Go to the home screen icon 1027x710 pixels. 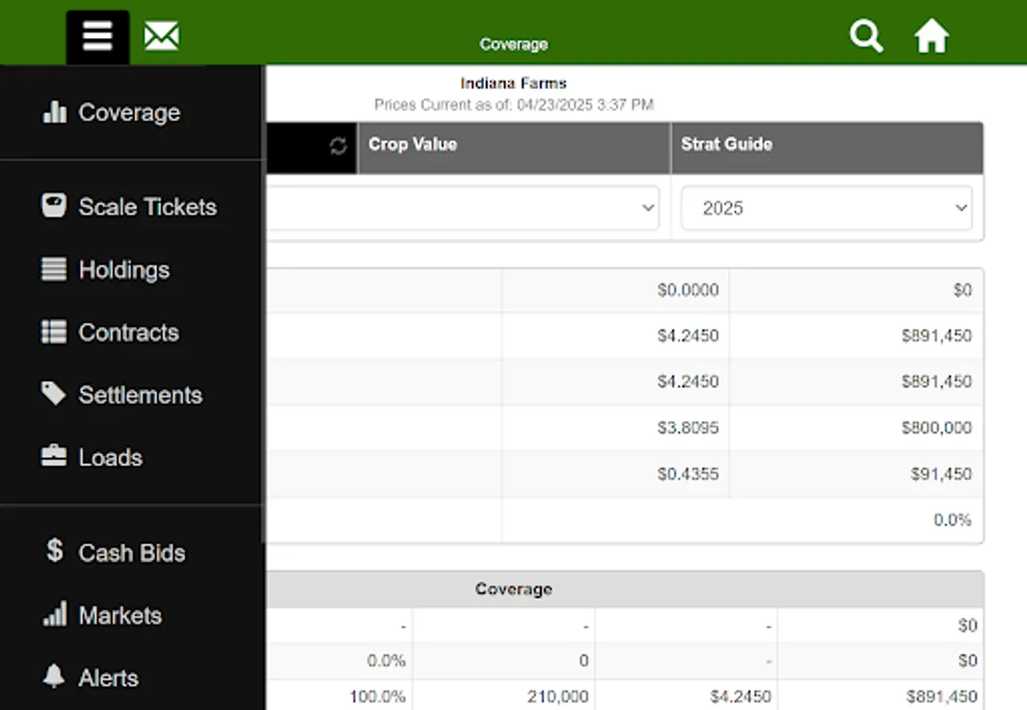(x=931, y=37)
